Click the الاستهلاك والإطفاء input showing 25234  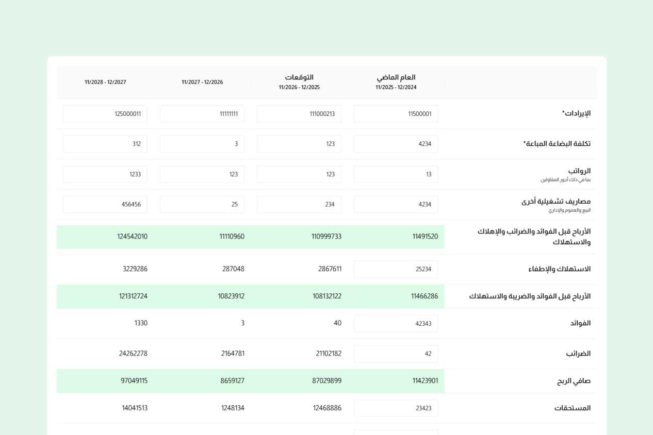396,269
